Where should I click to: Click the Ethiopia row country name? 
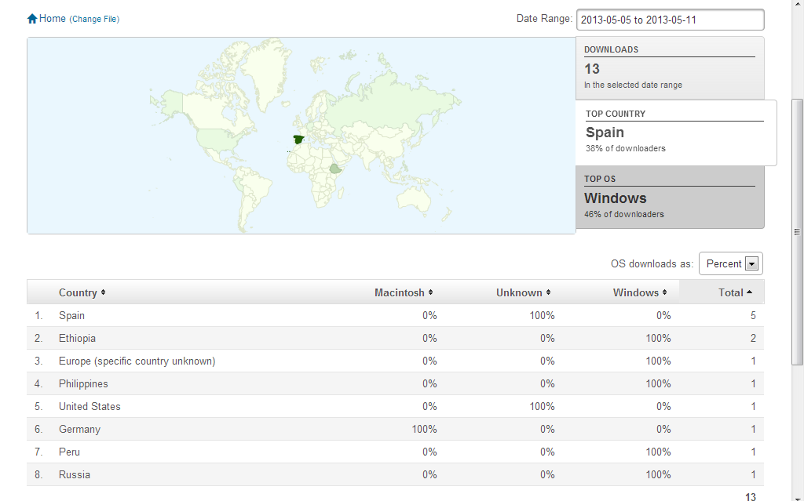[x=77, y=338]
